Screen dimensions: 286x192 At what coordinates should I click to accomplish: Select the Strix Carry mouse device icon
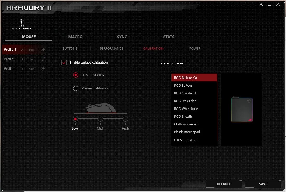22,25
